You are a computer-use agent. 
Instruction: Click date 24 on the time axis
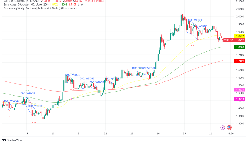coord(158,133)
